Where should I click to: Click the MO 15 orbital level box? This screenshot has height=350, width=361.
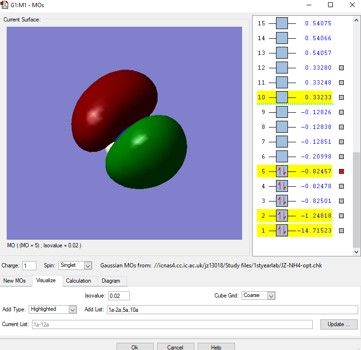click(x=282, y=23)
